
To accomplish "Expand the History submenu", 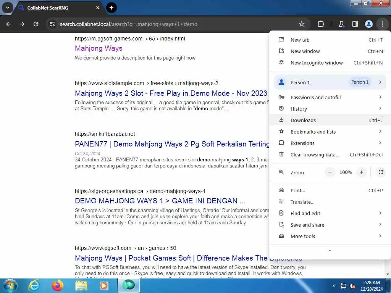I will point(330,109).
